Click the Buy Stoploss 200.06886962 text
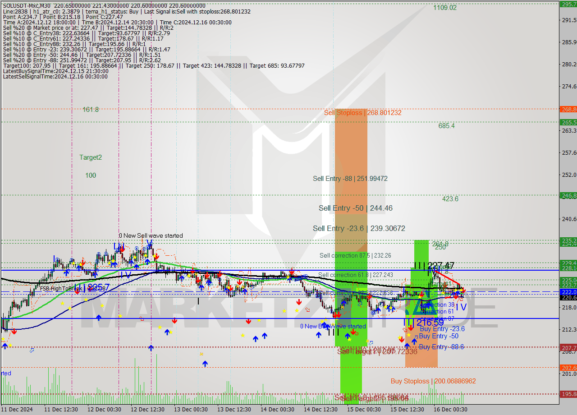Image resolution: width=577 pixels, height=415 pixels. click(433, 381)
